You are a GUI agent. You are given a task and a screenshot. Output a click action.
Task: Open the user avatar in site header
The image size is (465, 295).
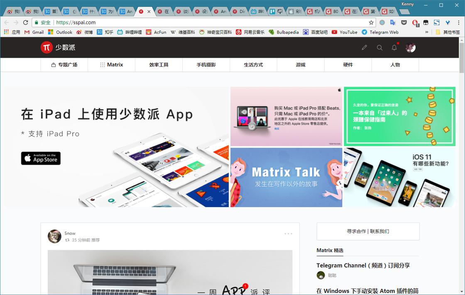(411, 47)
